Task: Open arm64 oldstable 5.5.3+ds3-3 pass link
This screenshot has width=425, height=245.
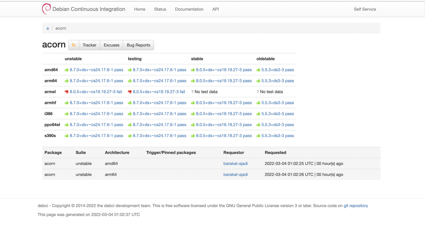Action: pos(278,81)
